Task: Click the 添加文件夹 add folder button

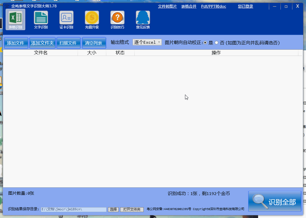Action: coord(42,43)
